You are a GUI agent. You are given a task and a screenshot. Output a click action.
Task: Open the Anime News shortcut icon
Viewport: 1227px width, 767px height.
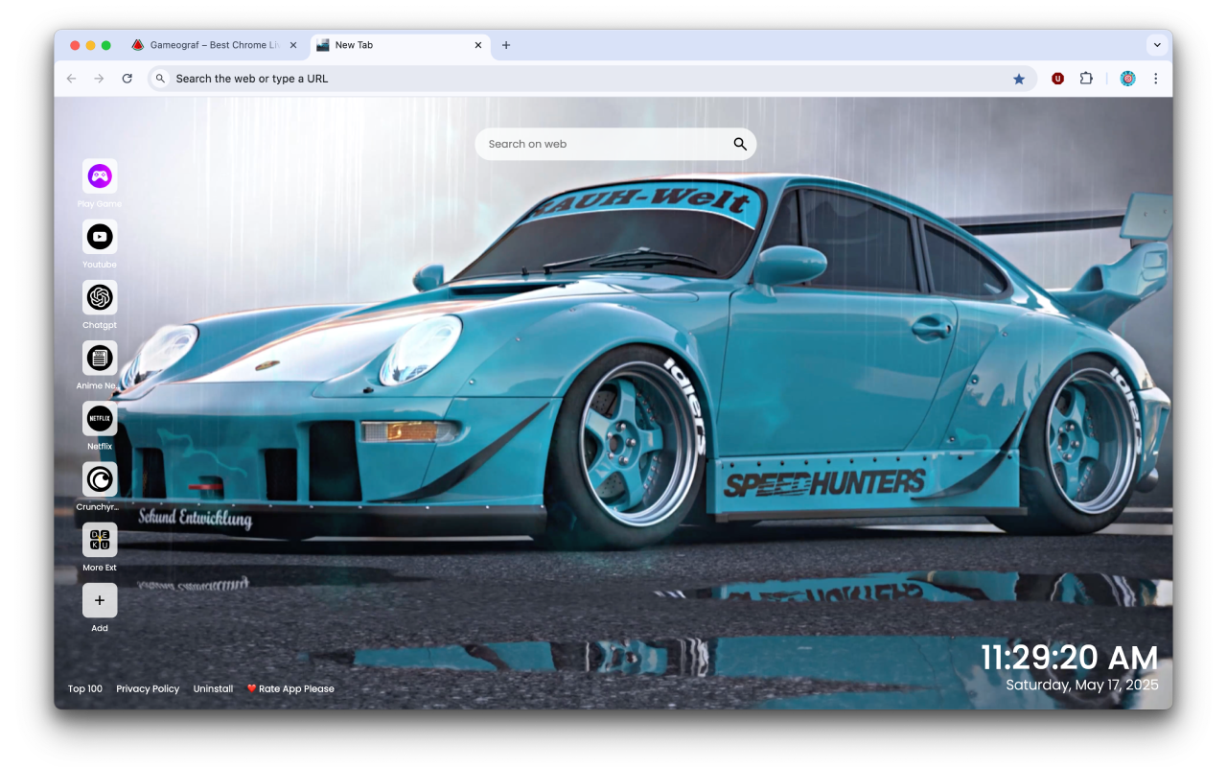click(100, 358)
